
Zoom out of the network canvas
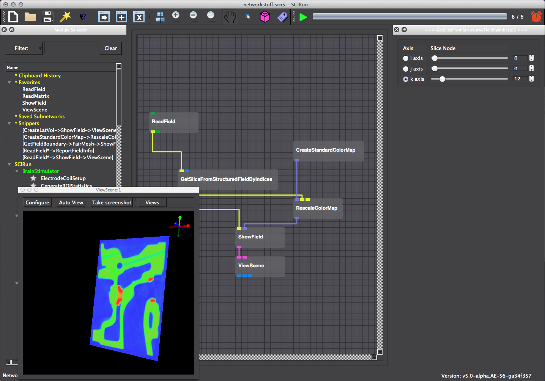(194, 16)
